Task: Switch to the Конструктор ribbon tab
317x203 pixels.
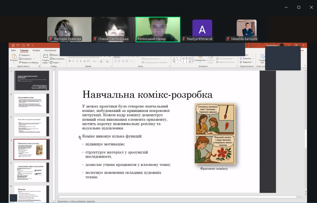Action: tap(50, 50)
